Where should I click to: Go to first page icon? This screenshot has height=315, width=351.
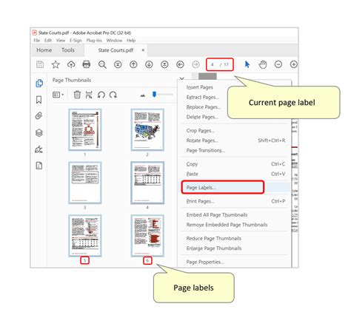(x=118, y=64)
